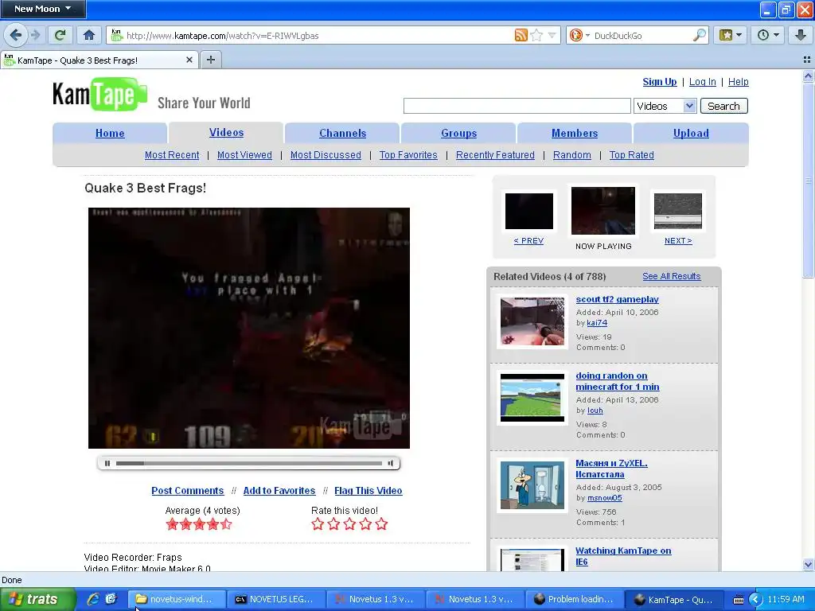This screenshot has height=611, width=815.
Task: Open the bookmarks menu toolbar button
Action: point(731,35)
